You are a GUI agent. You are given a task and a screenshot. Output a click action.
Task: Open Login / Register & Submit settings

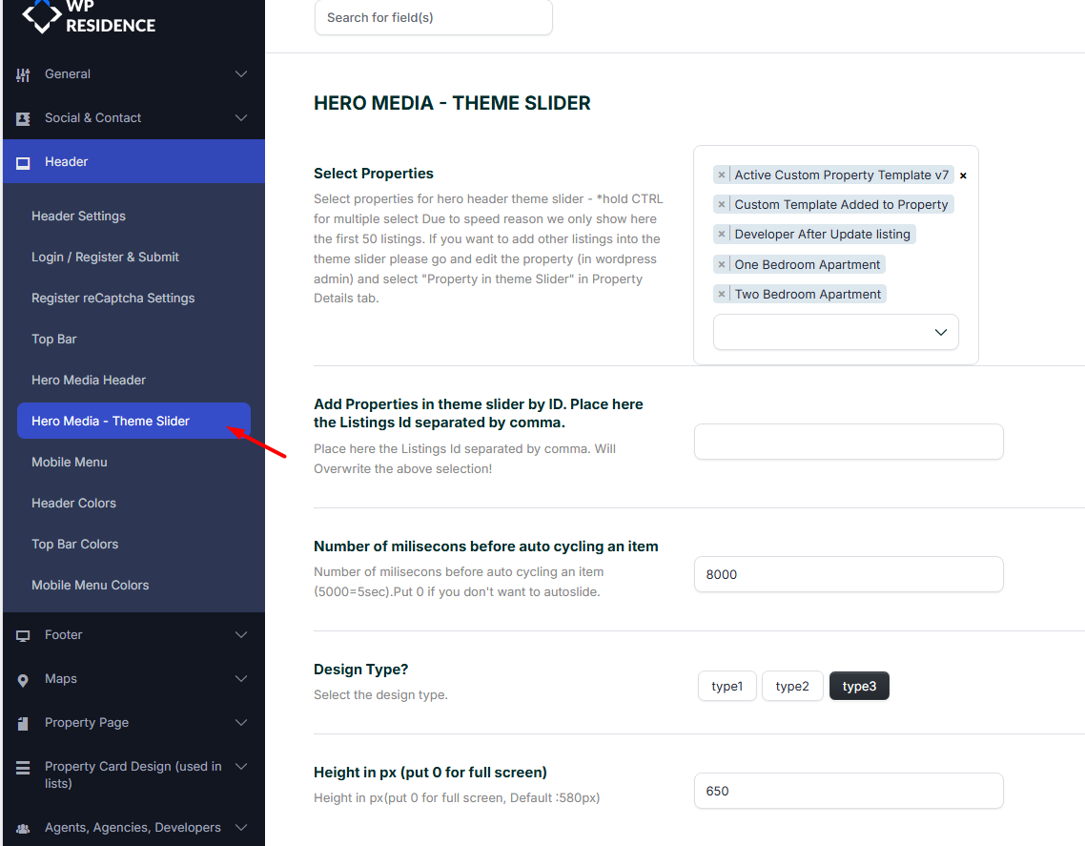click(105, 257)
